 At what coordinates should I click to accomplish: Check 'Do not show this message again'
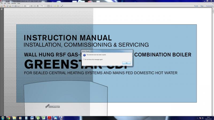click(x=83, y=59)
